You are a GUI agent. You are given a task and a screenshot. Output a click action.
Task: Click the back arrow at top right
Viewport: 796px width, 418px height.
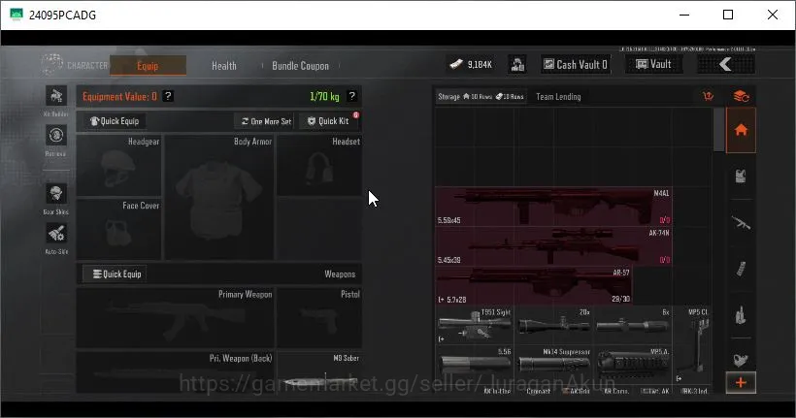pos(726,64)
